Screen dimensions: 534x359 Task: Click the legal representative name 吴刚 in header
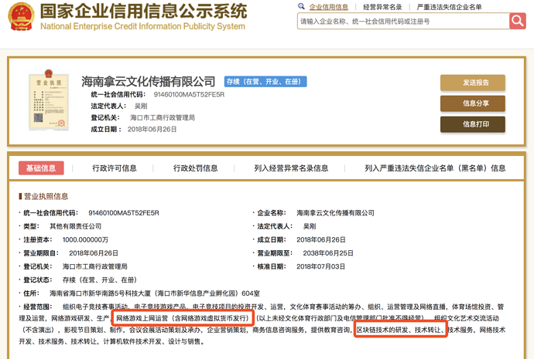pos(141,106)
